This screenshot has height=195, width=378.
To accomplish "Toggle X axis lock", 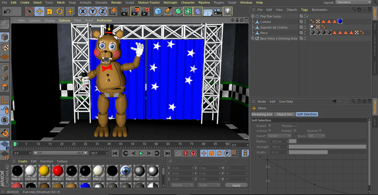I will [83, 11].
